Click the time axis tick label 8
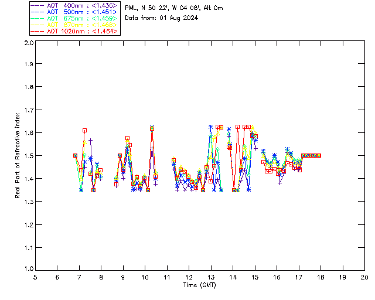This screenshot has width=375, height=300. pos(101,277)
